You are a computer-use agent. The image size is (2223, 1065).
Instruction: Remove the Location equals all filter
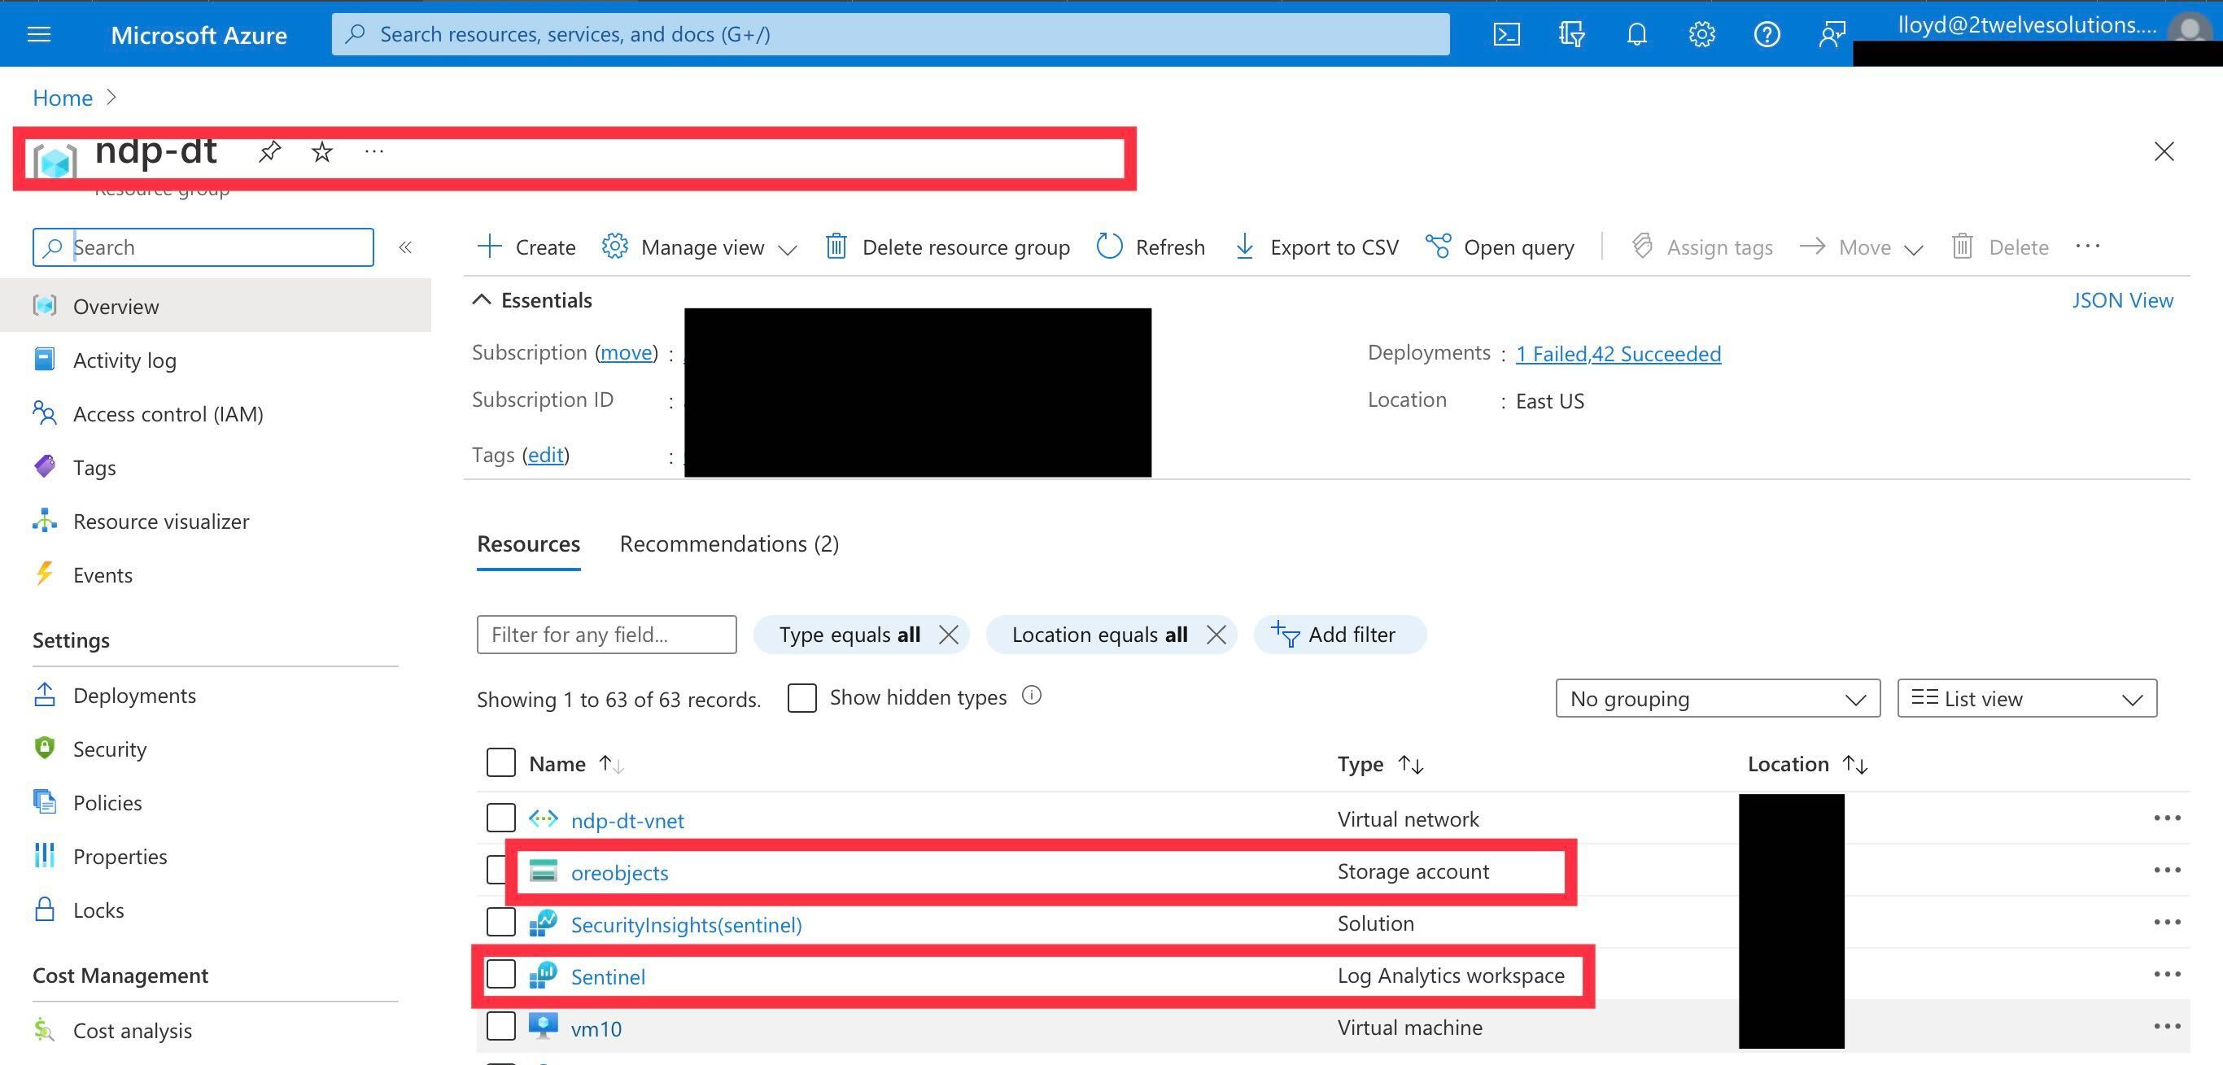coord(1216,635)
